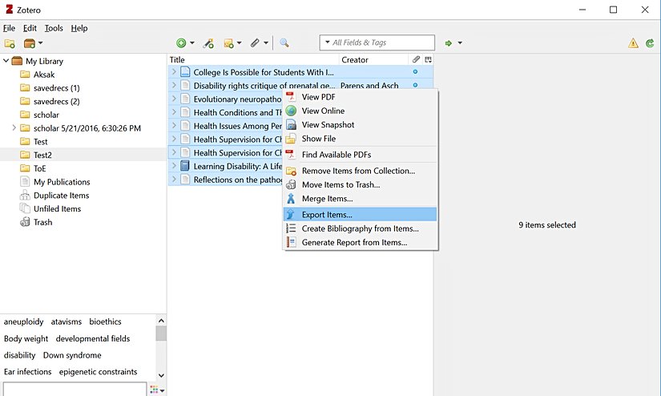Open the tag selector colored-dots menu
Viewport: 661px width, 396px height.
155,390
